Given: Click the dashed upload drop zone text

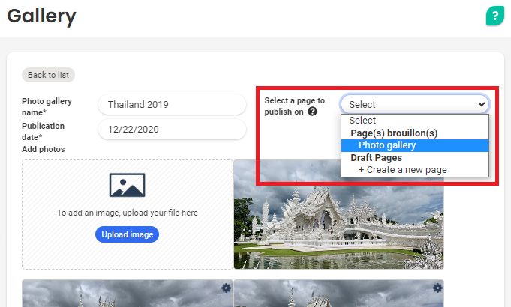Looking at the screenshot, I should point(127,213).
